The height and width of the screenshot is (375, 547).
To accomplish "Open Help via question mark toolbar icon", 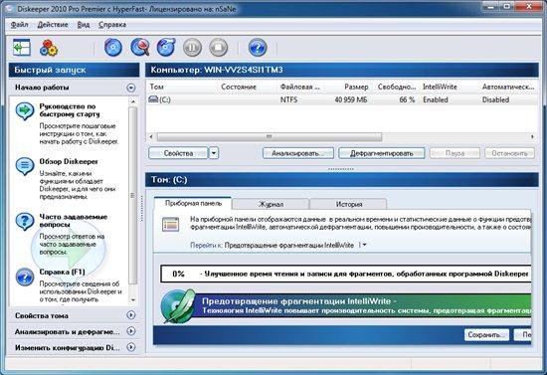I will [258, 48].
